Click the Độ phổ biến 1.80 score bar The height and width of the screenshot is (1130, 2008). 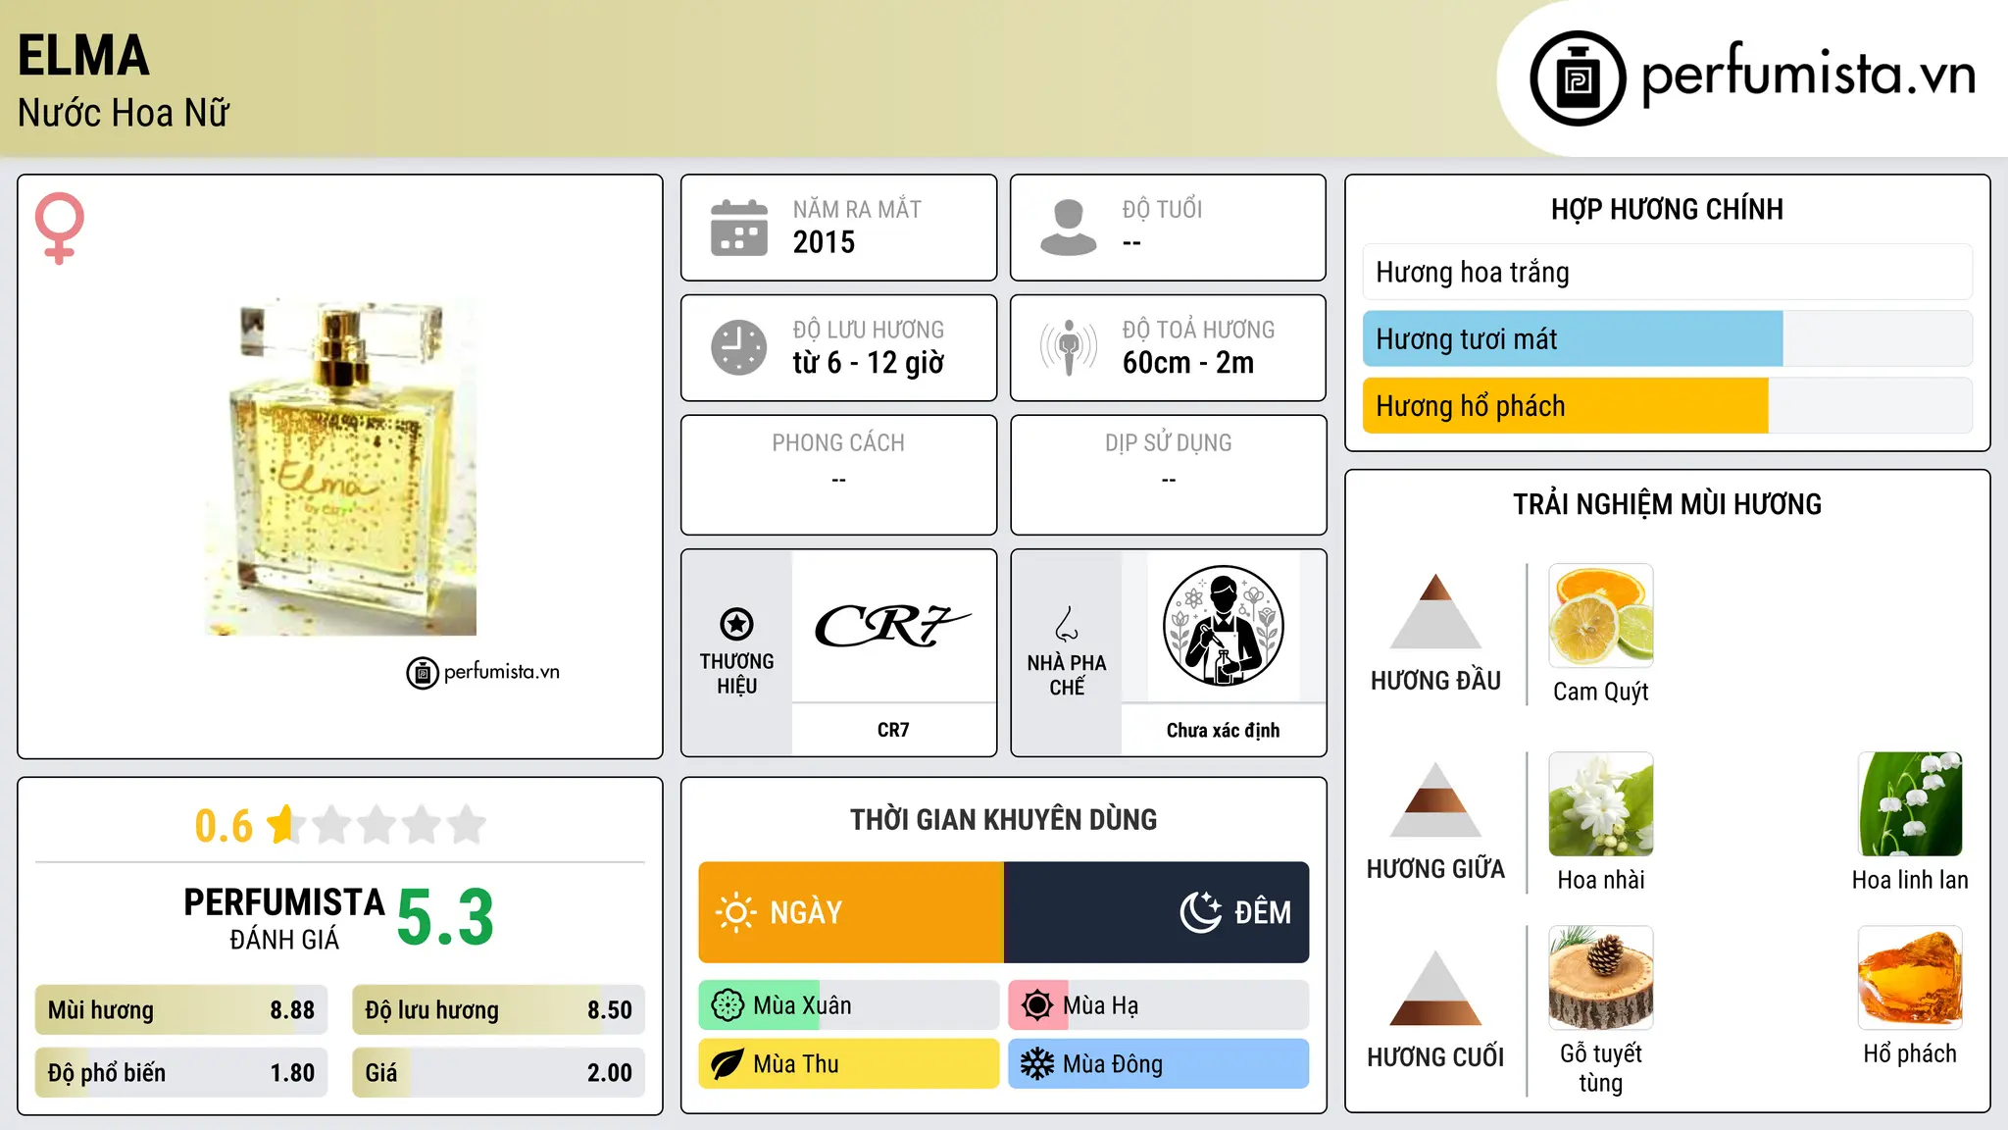pos(181,1072)
